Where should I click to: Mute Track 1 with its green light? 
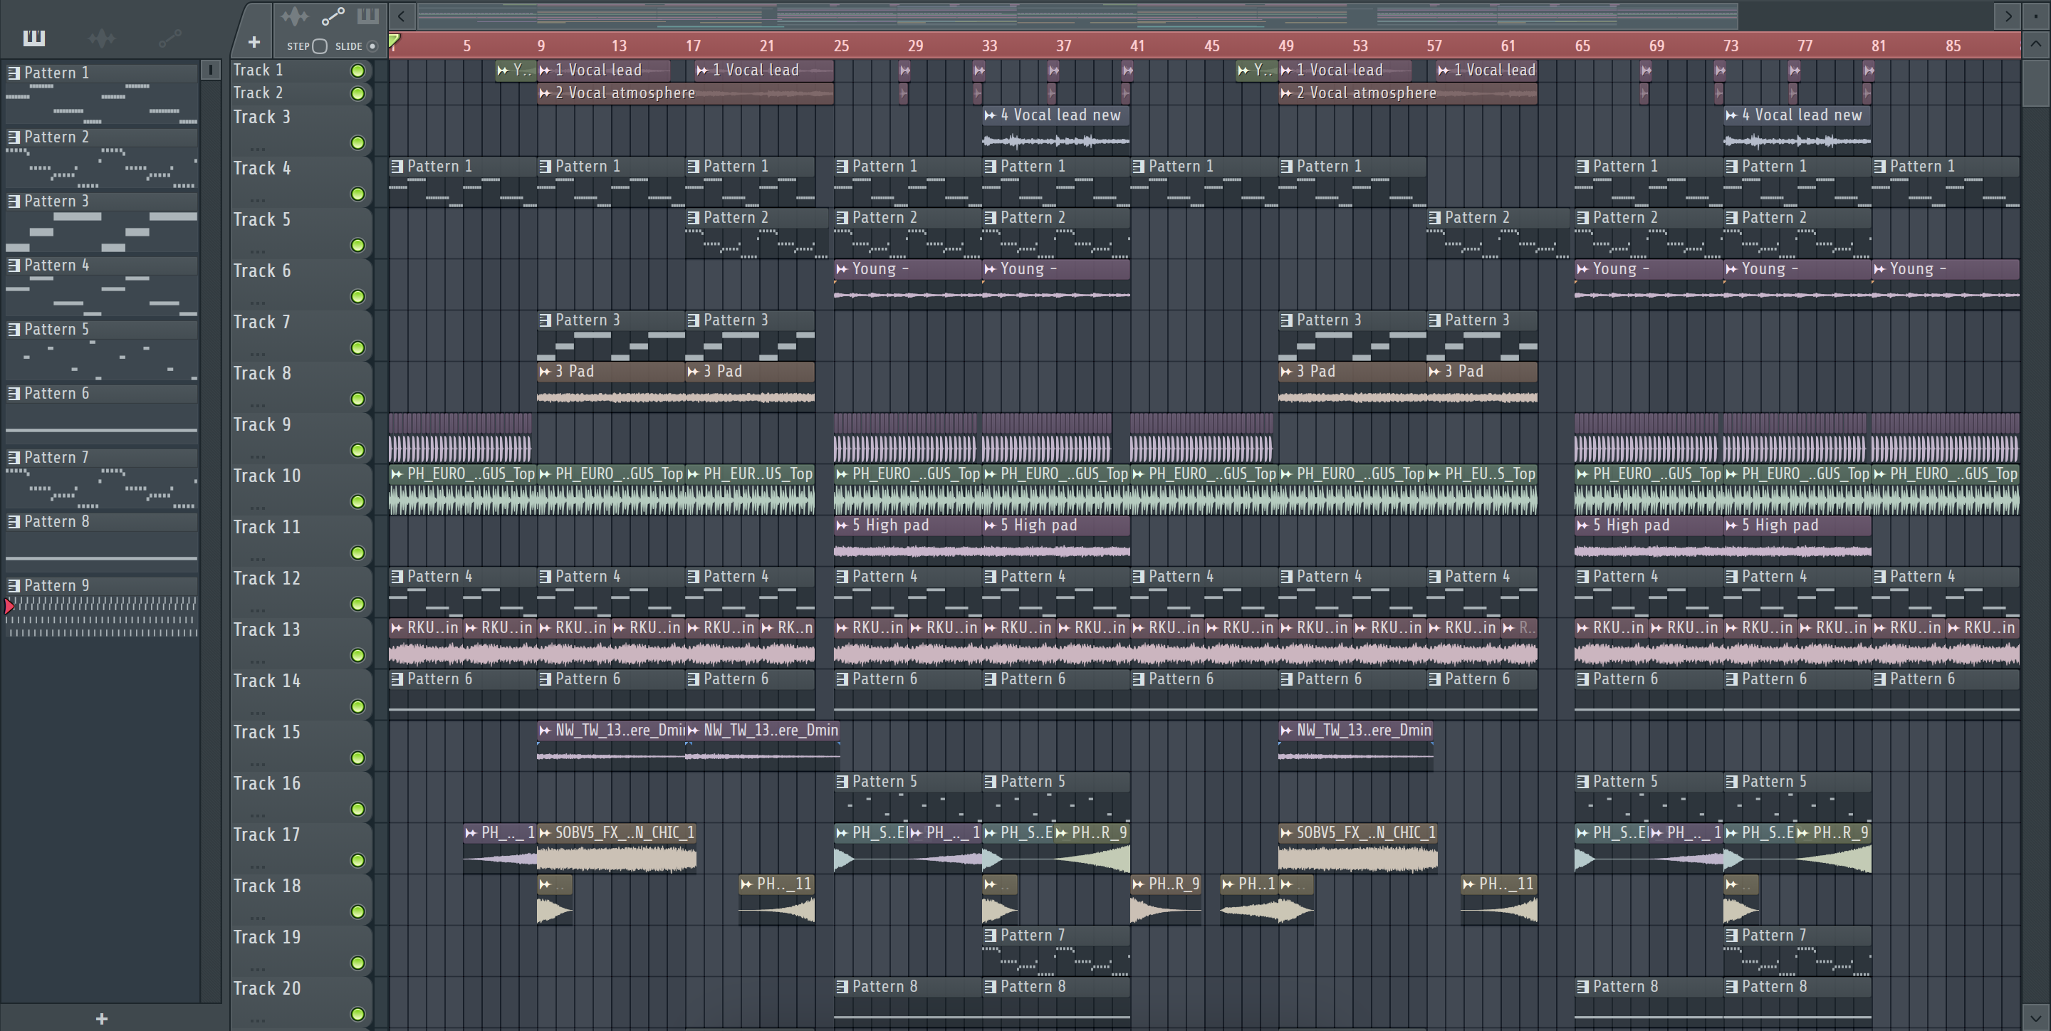coord(358,71)
